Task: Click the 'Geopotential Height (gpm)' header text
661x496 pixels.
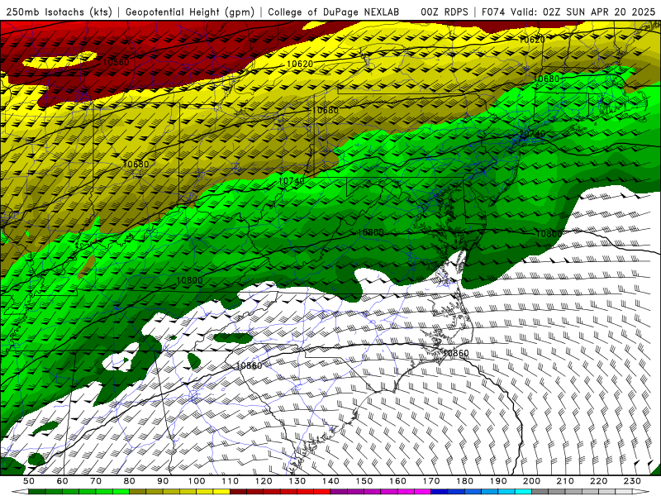Action: coord(190,12)
